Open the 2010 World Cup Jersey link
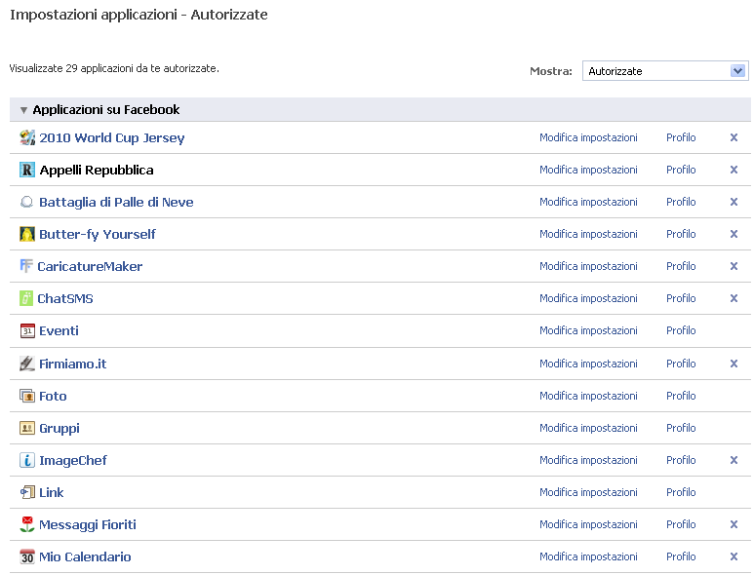 (x=112, y=138)
